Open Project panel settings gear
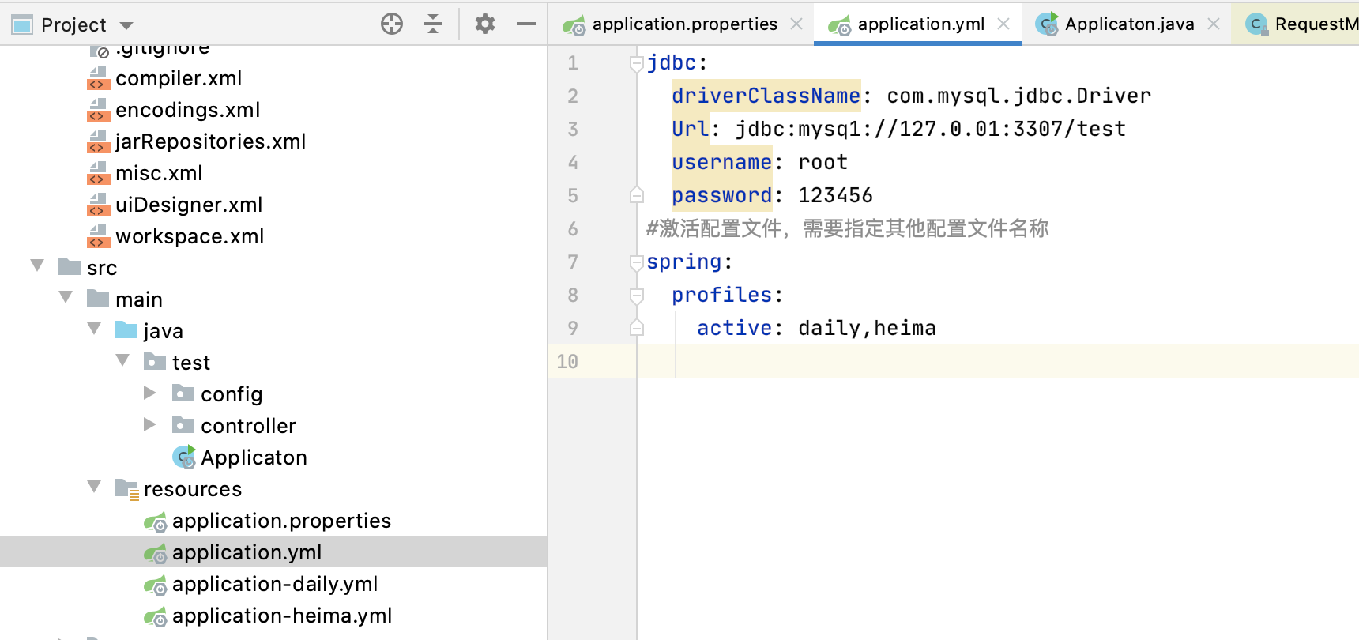 485,24
